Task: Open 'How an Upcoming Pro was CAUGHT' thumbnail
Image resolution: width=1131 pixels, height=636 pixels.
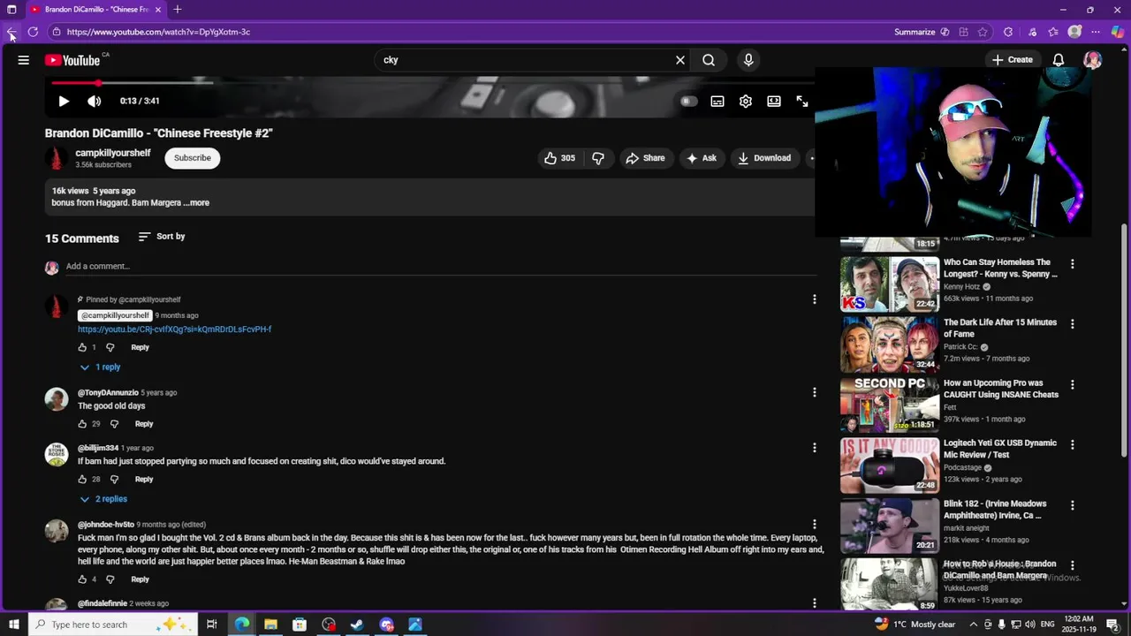Action: pos(890,405)
